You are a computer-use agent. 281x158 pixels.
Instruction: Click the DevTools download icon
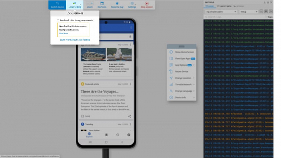[x=265, y=2]
